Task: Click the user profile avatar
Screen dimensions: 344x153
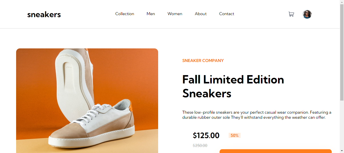Action: coord(307,14)
